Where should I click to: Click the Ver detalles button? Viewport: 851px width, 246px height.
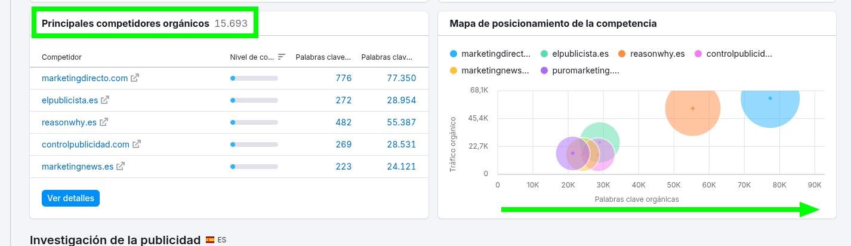[70, 198]
